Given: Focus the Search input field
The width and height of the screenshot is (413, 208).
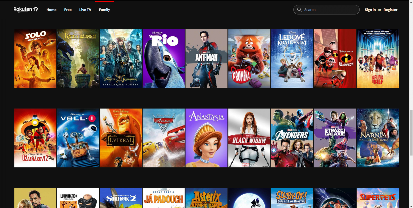Looking at the screenshot, I should click(x=326, y=10).
